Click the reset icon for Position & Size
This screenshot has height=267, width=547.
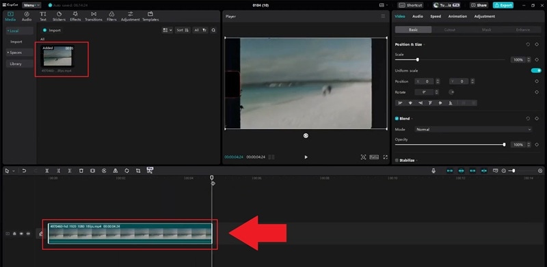click(x=528, y=44)
